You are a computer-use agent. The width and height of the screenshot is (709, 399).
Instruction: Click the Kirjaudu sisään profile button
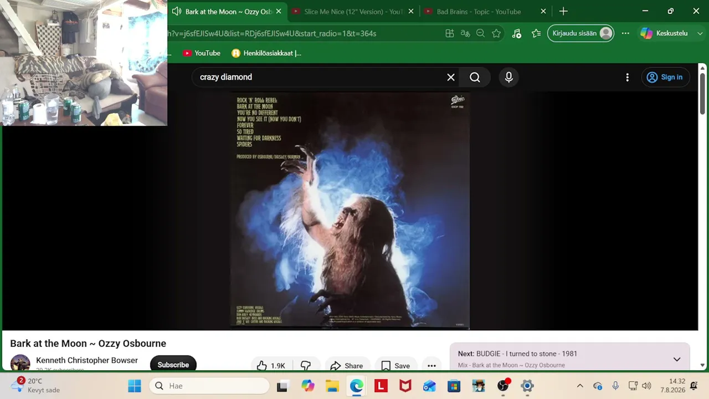(x=580, y=33)
